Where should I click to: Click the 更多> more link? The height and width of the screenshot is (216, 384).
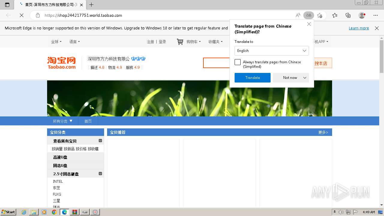pos(323,132)
